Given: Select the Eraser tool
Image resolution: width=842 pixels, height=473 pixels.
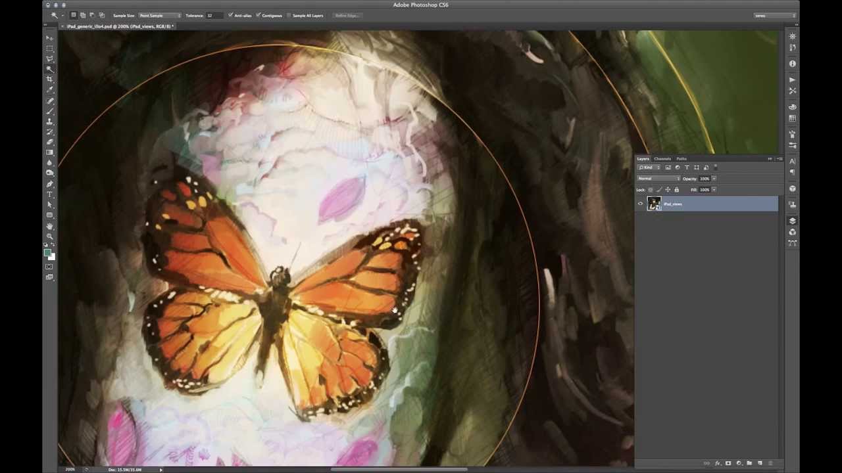Looking at the screenshot, I should [49, 142].
